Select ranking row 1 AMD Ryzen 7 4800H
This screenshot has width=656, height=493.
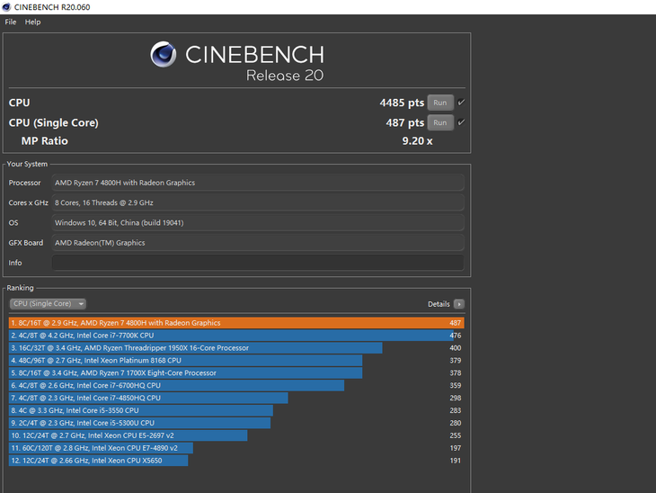click(236, 323)
